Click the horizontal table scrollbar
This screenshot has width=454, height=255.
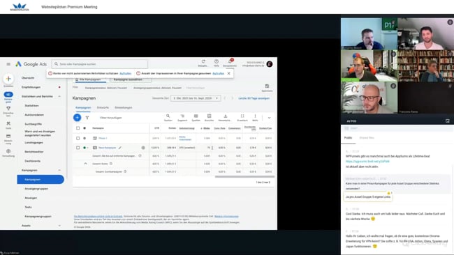click(244, 176)
